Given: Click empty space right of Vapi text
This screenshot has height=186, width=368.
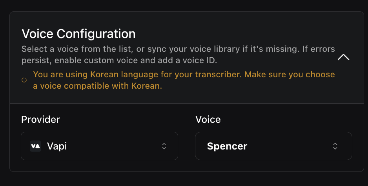Looking at the screenshot, I should point(114,146).
